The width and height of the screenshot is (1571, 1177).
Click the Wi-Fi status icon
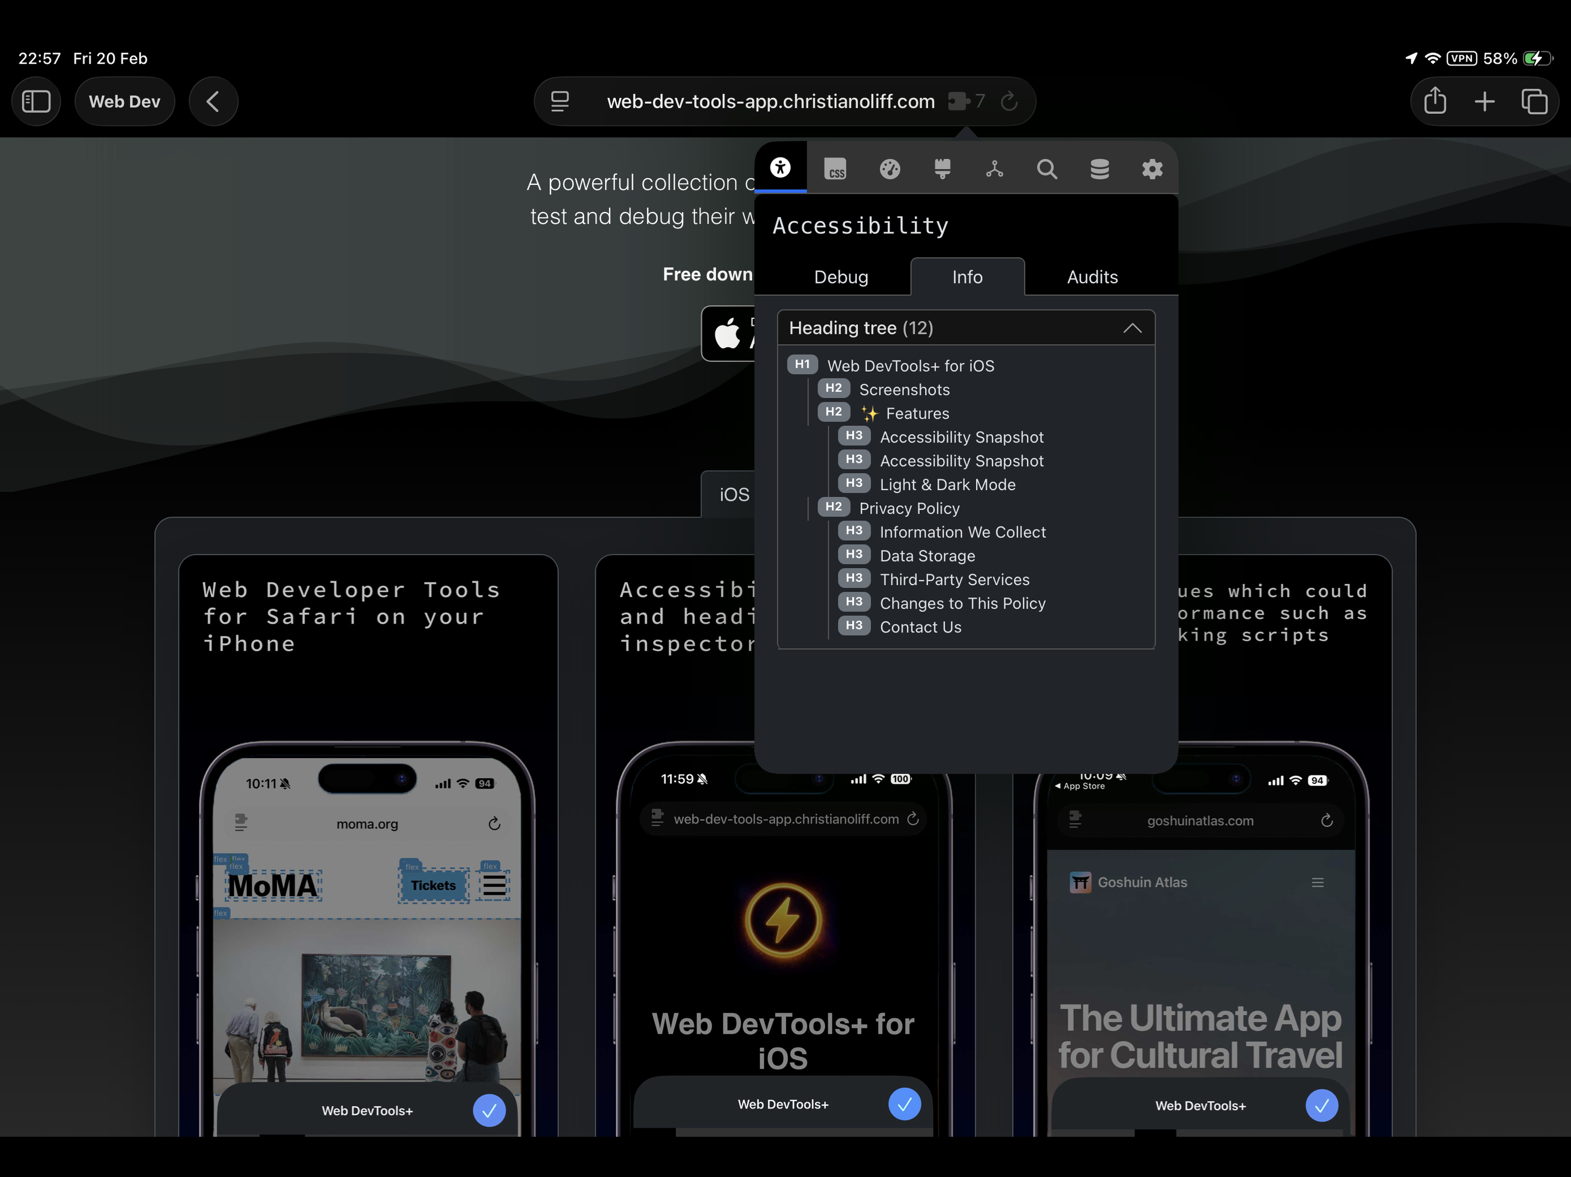pyautogui.click(x=1432, y=58)
